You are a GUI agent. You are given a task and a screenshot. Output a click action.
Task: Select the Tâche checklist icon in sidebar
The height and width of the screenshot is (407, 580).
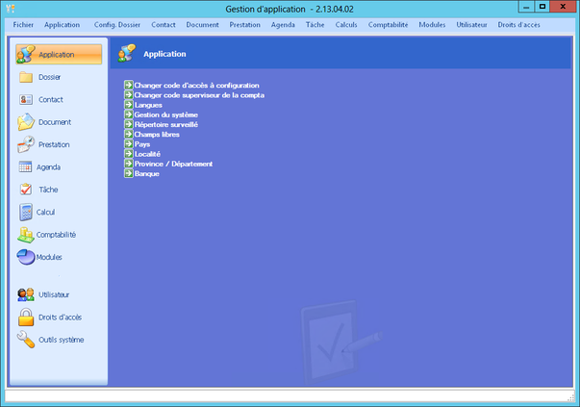26,190
